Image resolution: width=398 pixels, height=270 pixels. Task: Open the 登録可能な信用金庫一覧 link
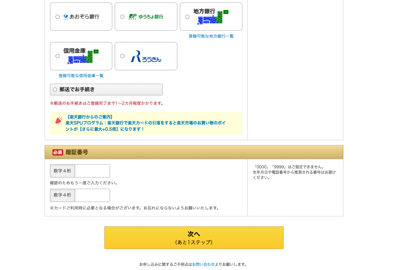(x=81, y=75)
